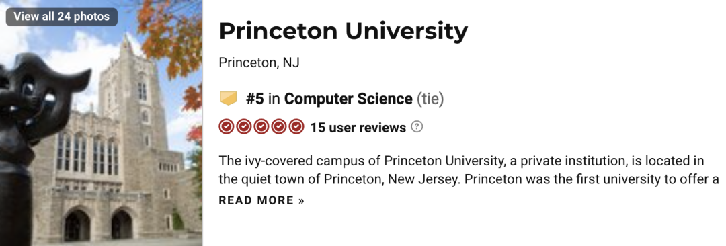
Task: Open the 15 user reviews link
Action: click(358, 128)
